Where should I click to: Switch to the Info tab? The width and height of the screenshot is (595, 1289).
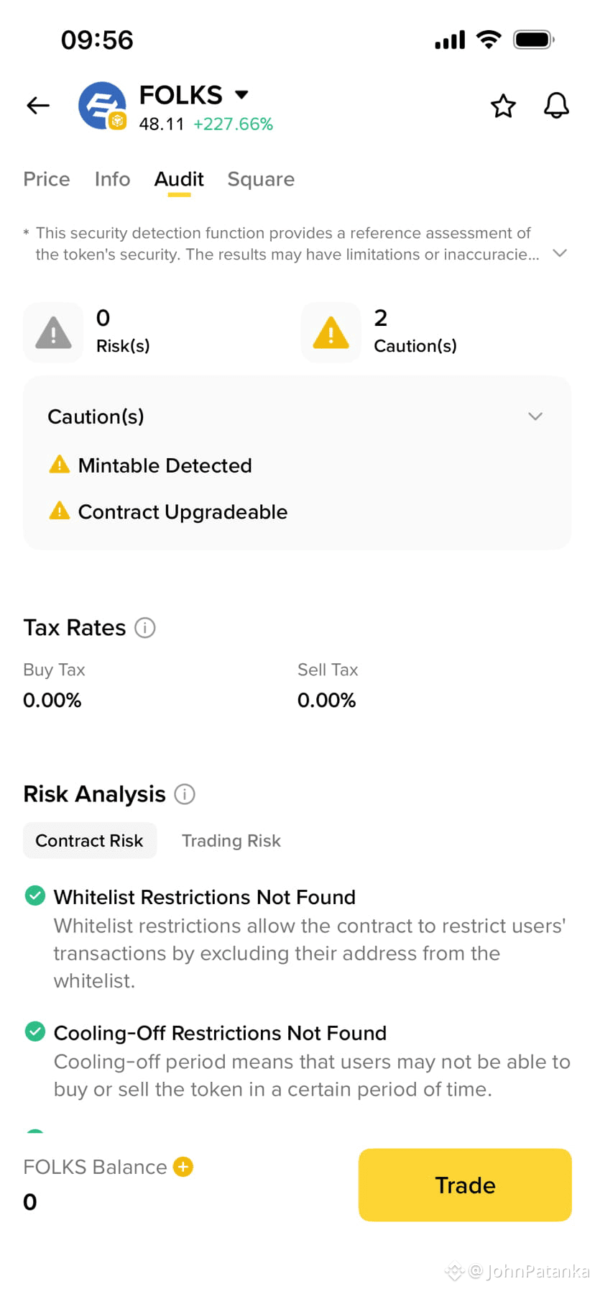(x=113, y=179)
